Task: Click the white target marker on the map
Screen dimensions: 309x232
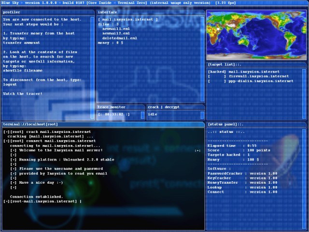Action: pyautogui.click(x=218, y=29)
